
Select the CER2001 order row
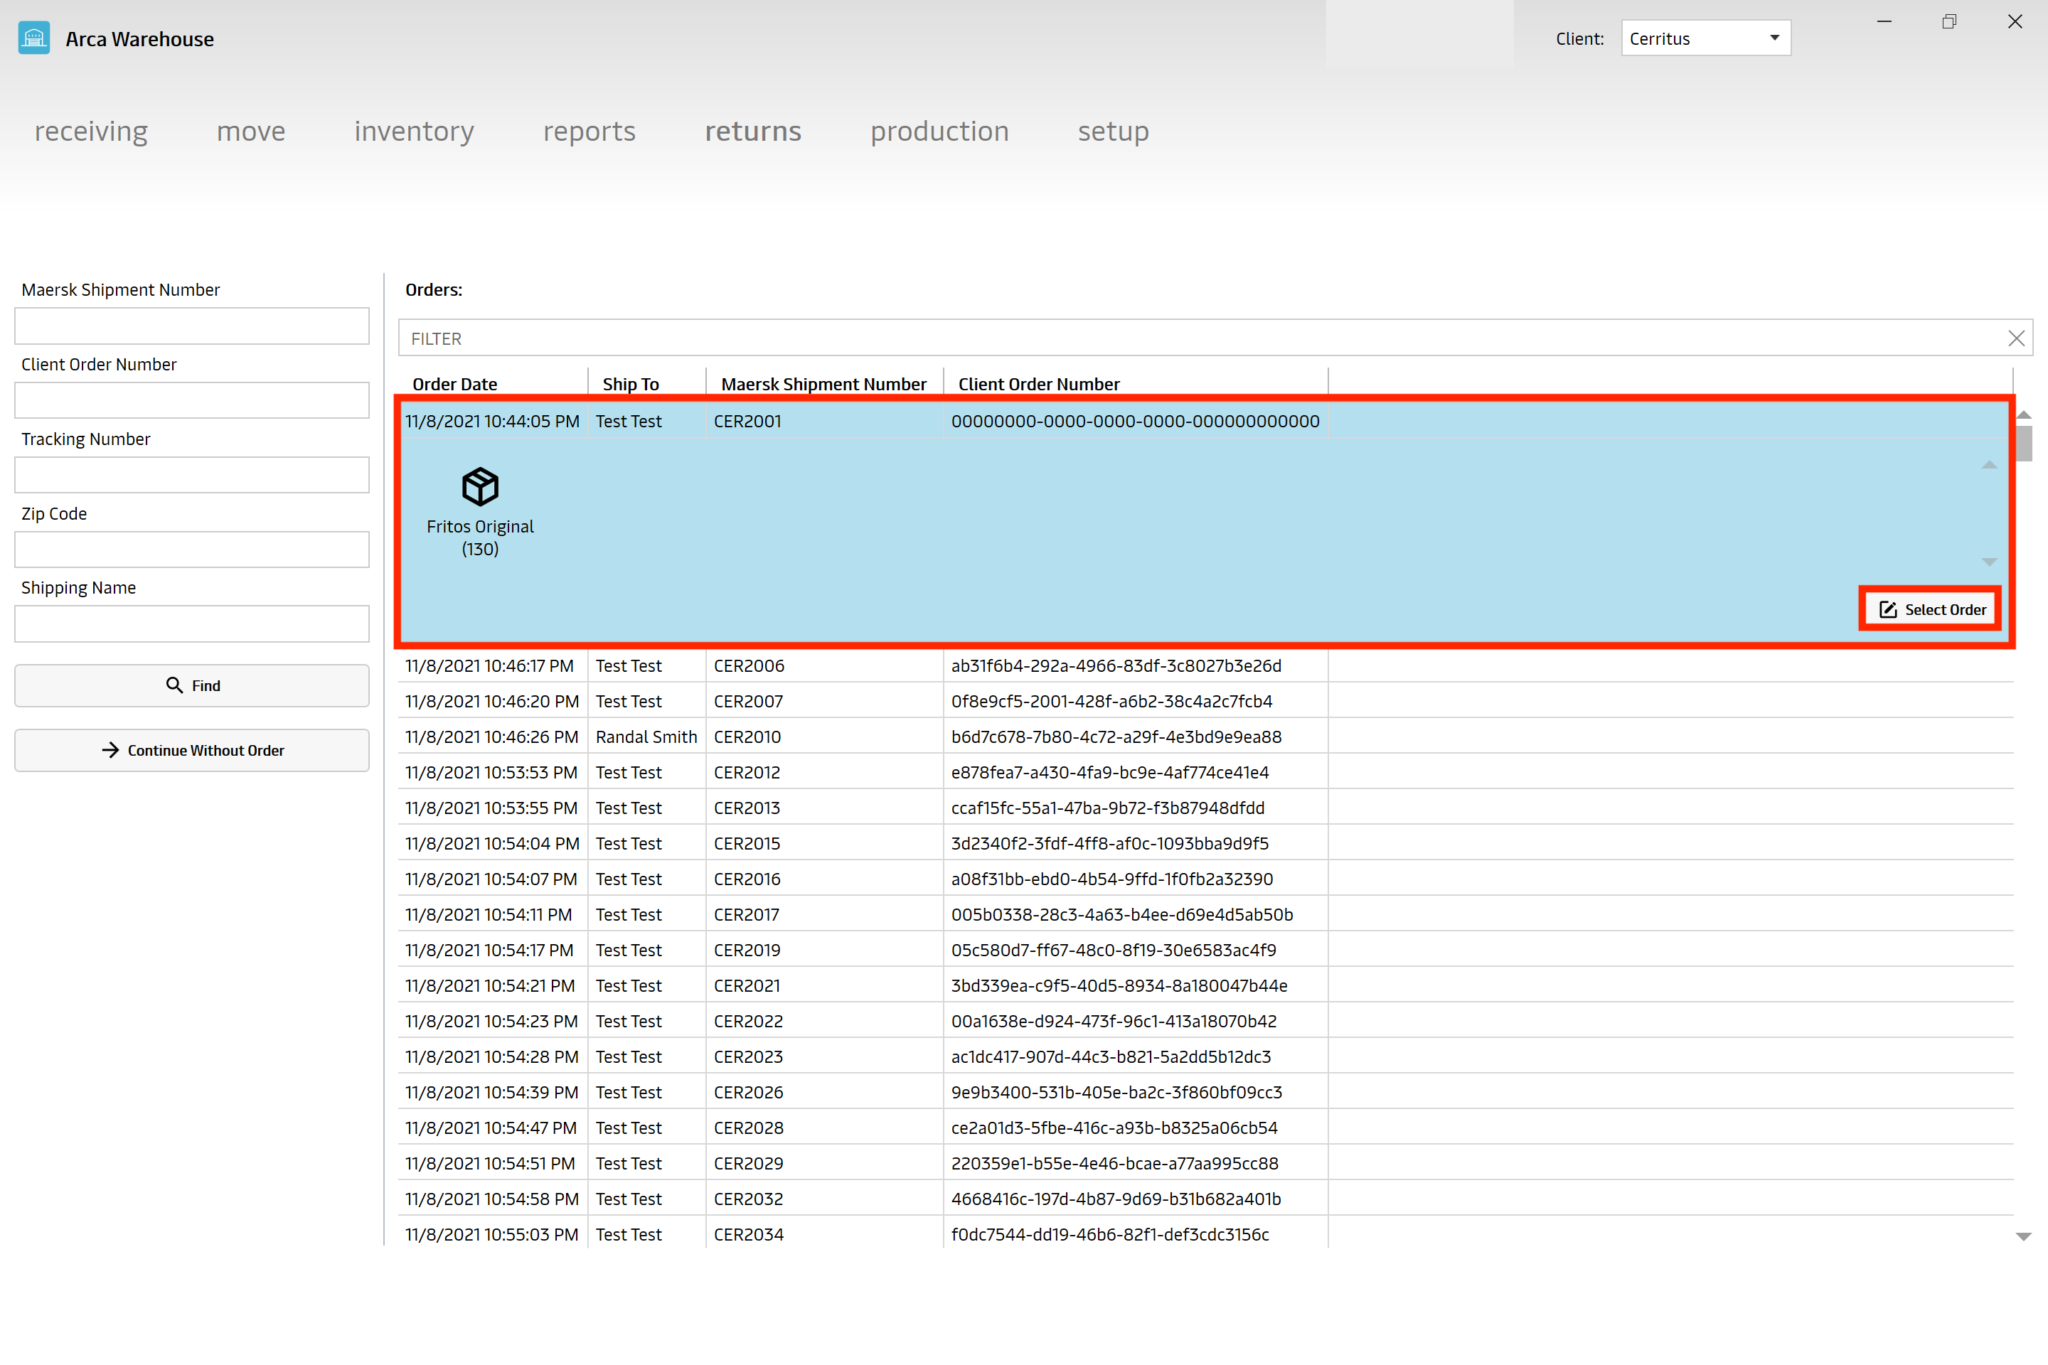pos(1205,422)
